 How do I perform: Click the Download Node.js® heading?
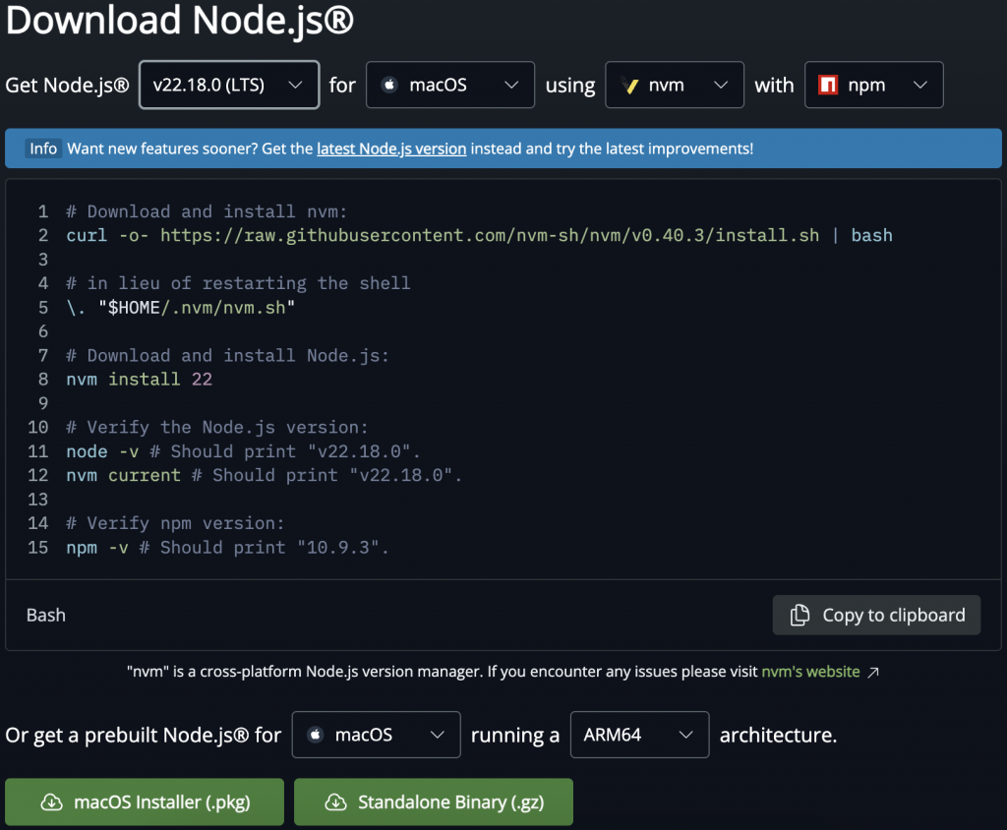point(180,20)
